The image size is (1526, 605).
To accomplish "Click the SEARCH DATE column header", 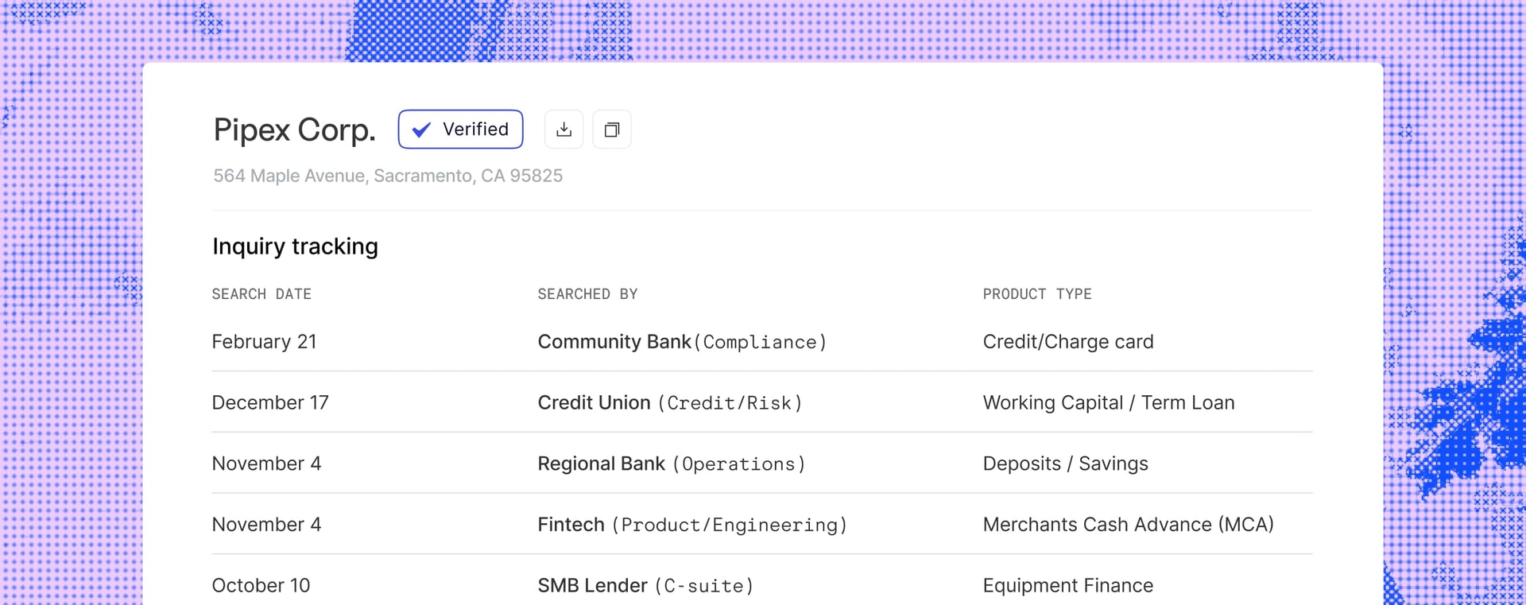I will click(261, 294).
